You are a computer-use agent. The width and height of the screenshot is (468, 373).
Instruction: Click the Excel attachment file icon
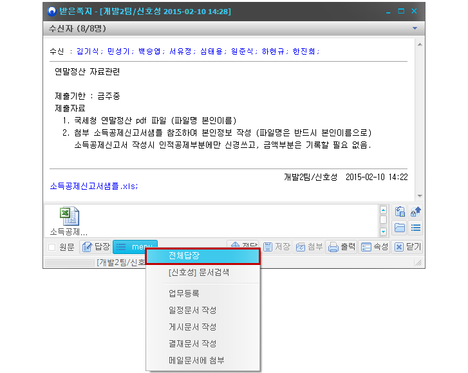(x=70, y=216)
